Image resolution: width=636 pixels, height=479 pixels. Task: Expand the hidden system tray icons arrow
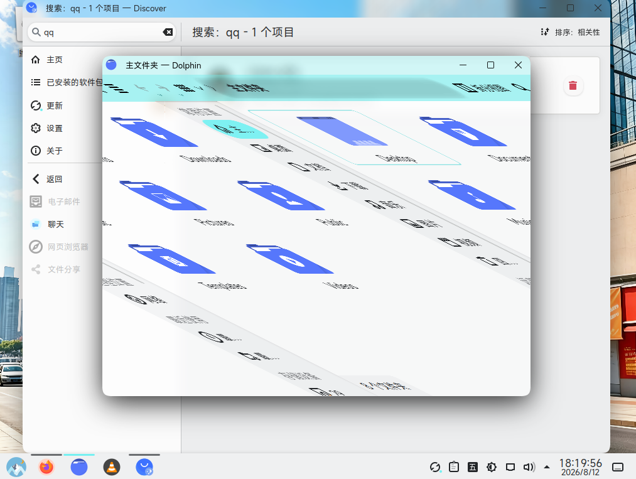[547, 467]
